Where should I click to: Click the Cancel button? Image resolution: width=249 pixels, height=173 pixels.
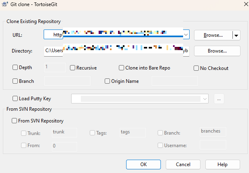click(183, 165)
